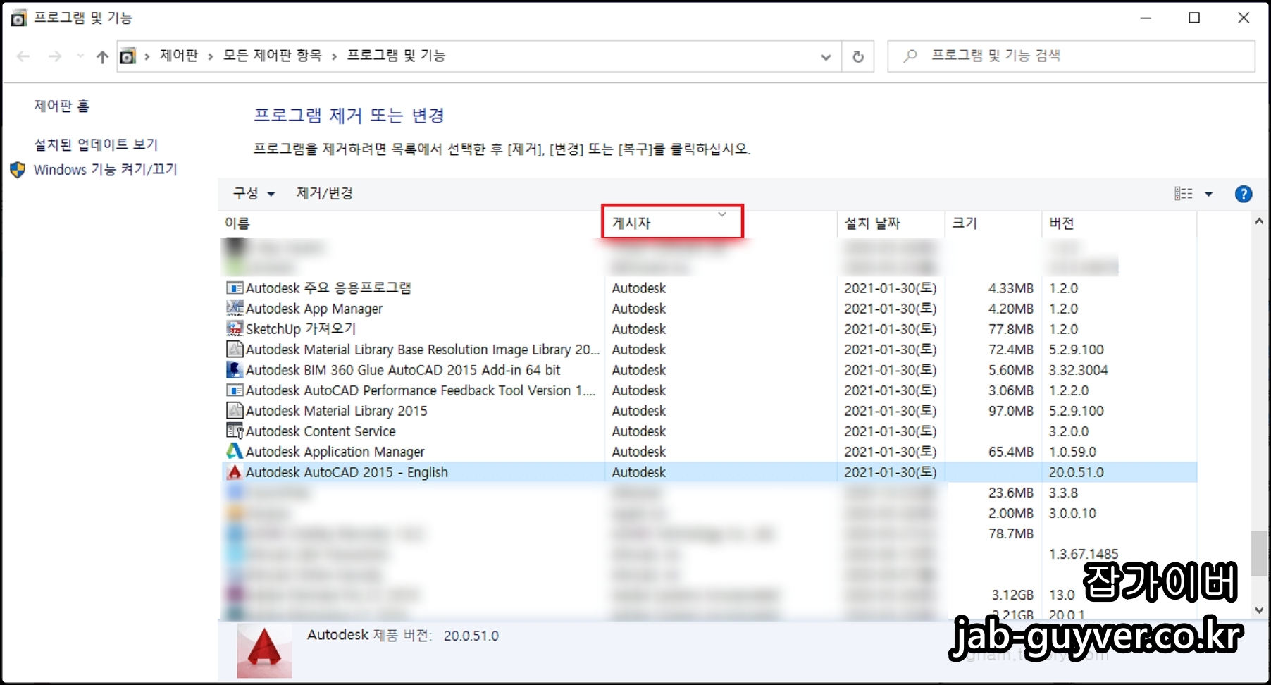Select Autodesk Material Library 2015 icon

235,411
